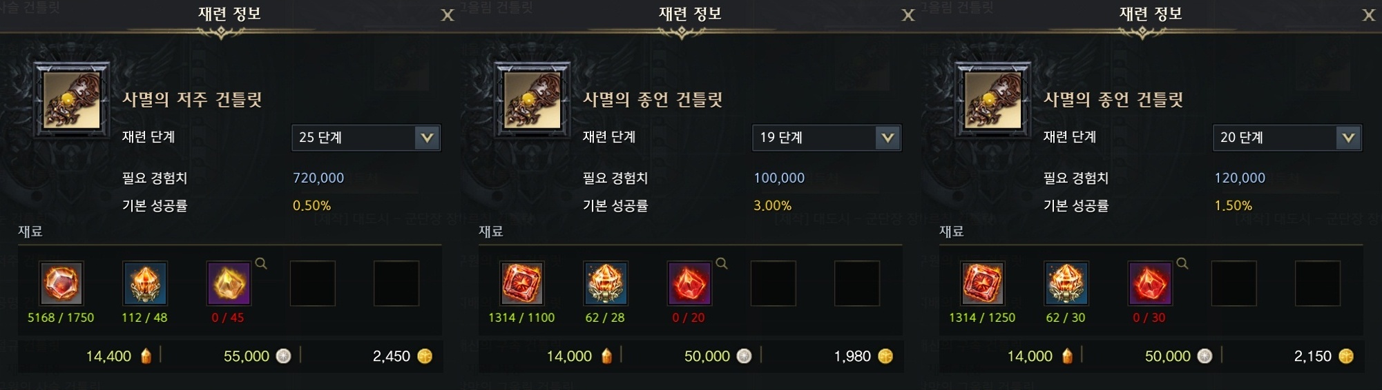Select the material icon showing 5168 / 1750

[61, 283]
